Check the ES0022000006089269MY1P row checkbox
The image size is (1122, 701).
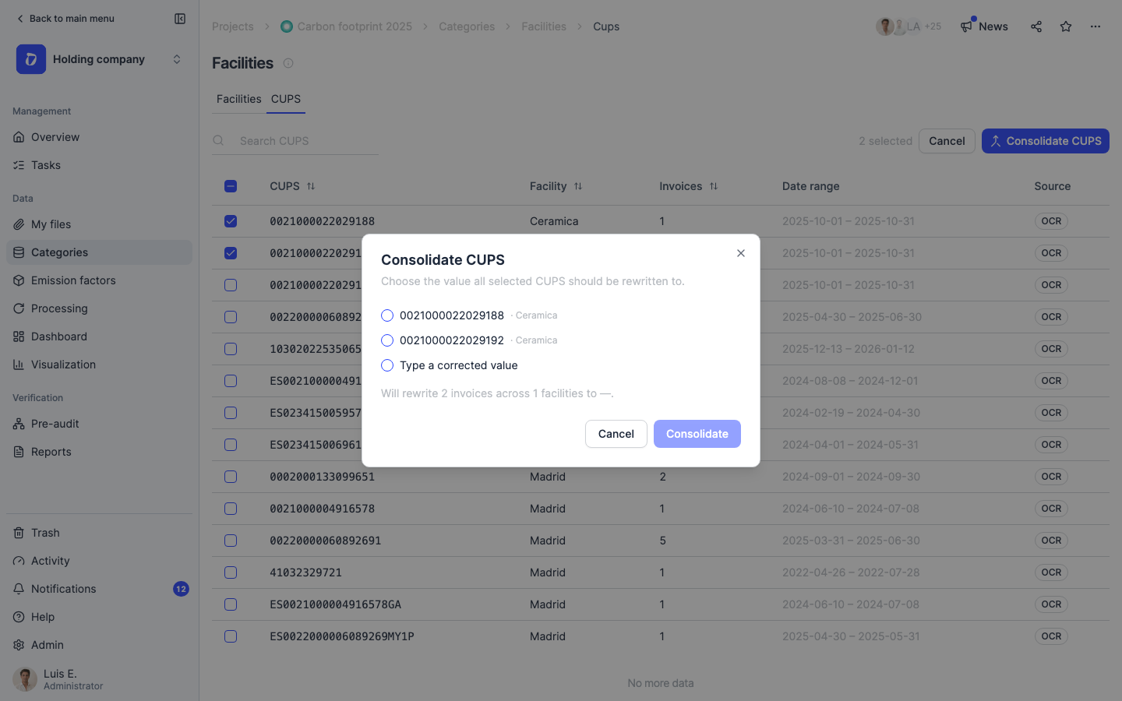tap(231, 636)
